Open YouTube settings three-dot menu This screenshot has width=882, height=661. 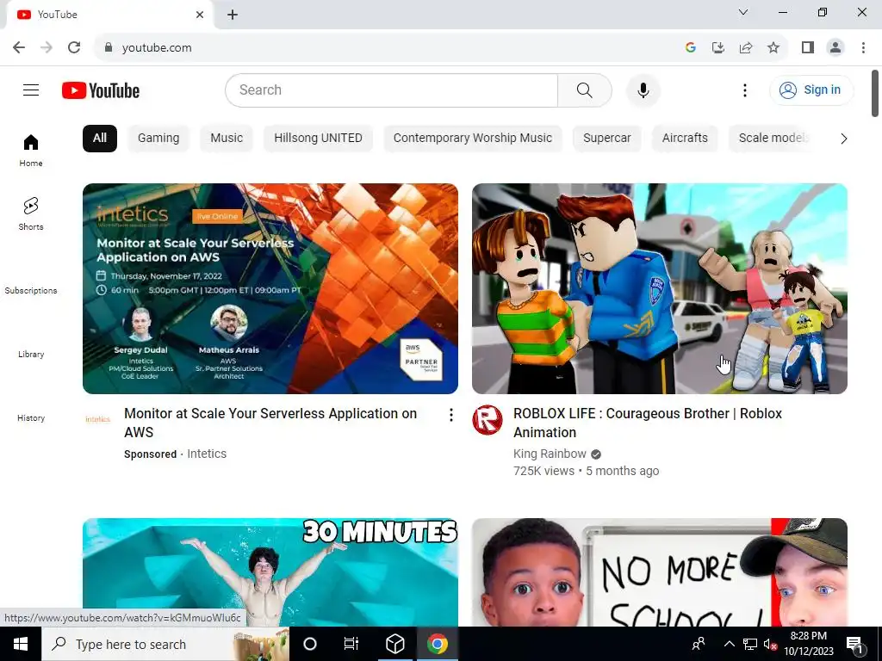pos(745,90)
